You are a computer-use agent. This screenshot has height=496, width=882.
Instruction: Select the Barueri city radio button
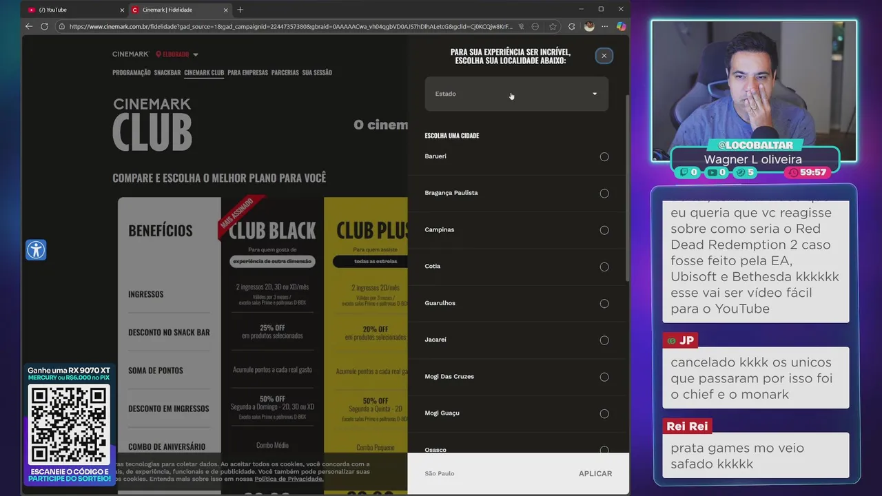click(x=604, y=156)
